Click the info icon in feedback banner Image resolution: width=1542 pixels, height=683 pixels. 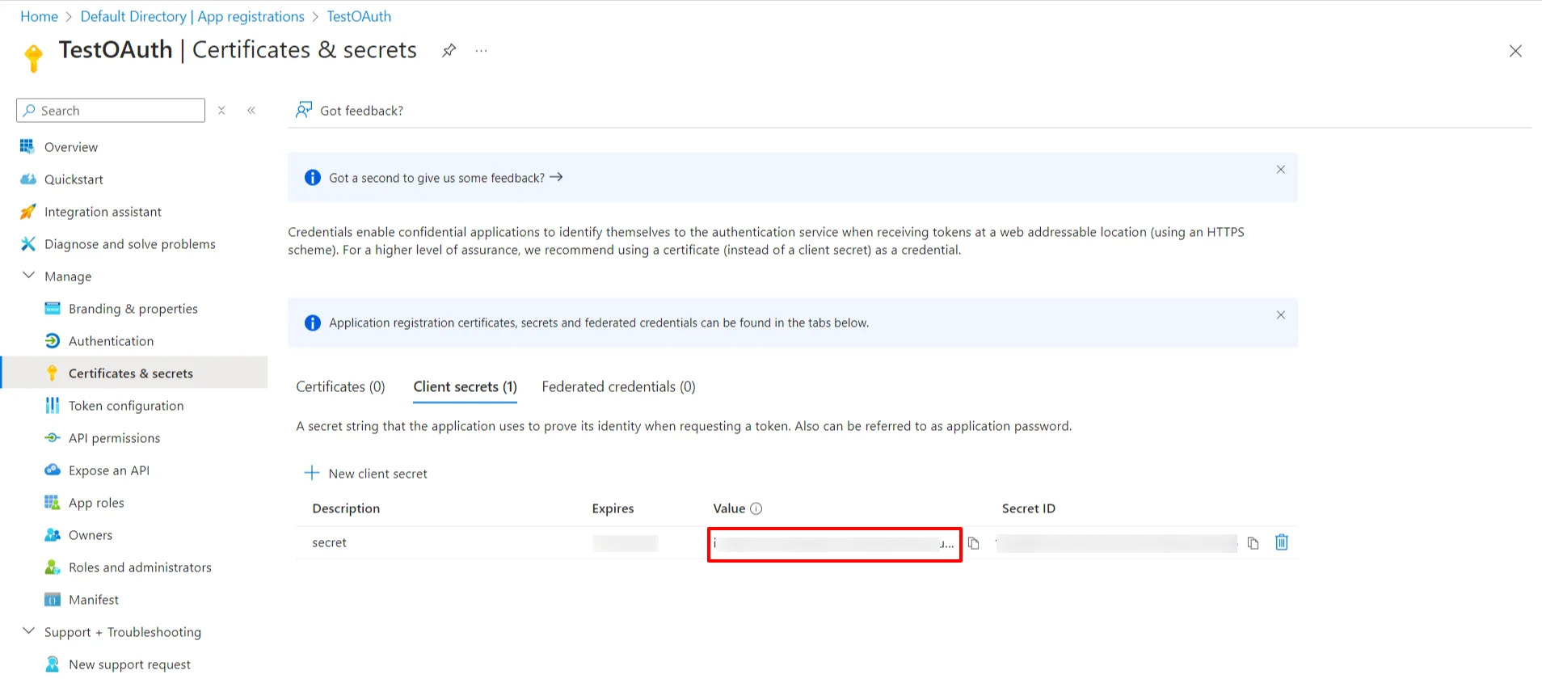pyautogui.click(x=313, y=178)
